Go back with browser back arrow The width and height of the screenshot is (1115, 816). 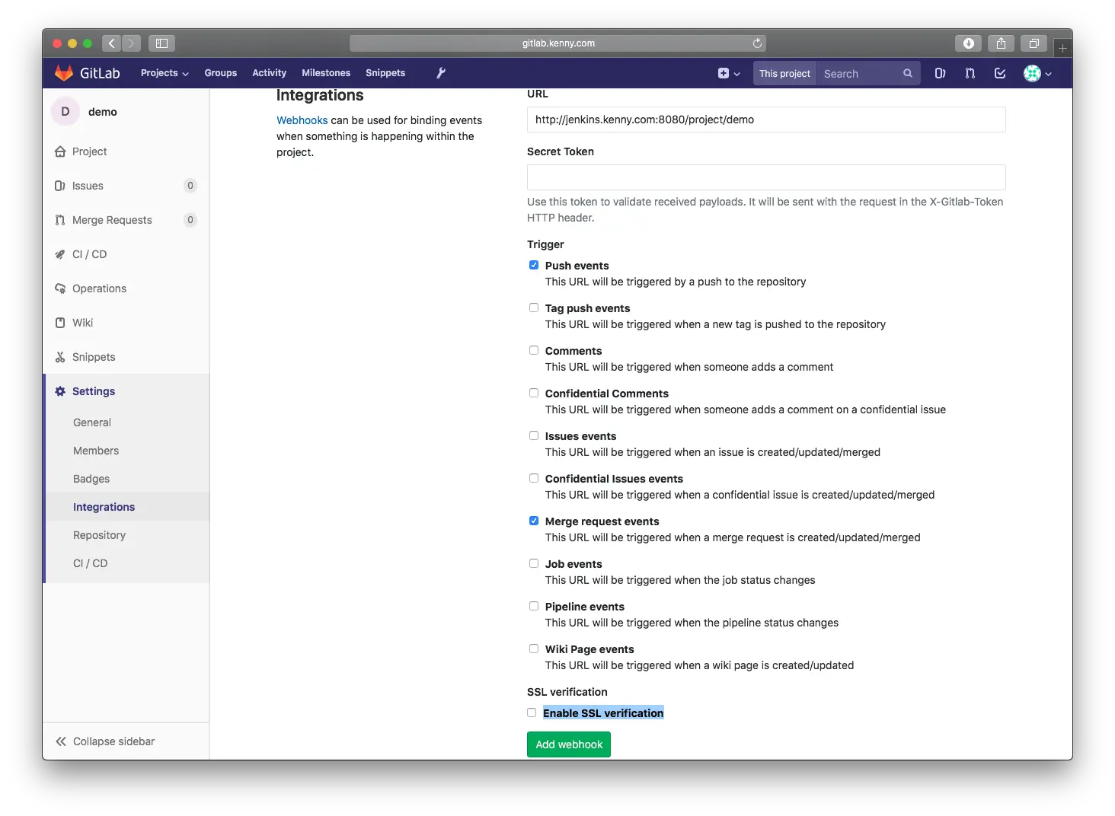(111, 43)
